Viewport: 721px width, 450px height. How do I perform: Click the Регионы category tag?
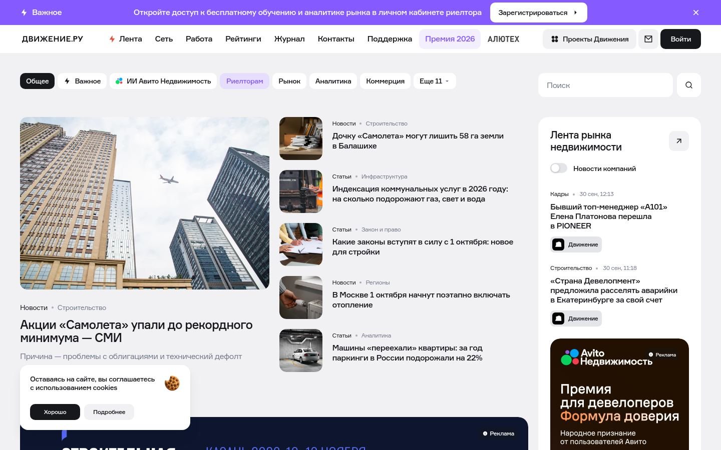tap(378, 282)
